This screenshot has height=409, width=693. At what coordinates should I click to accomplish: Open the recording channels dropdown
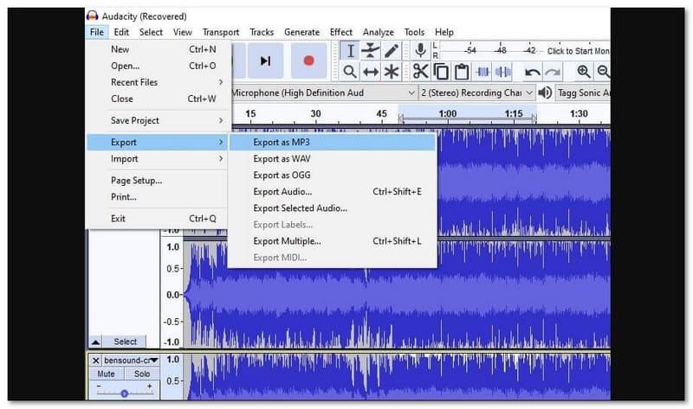point(477,93)
